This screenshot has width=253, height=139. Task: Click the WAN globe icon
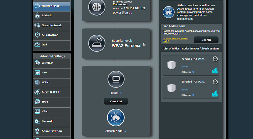(37, 82)
